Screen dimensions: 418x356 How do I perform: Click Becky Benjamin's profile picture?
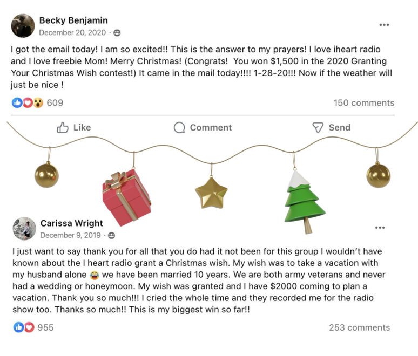click(23, 25)
